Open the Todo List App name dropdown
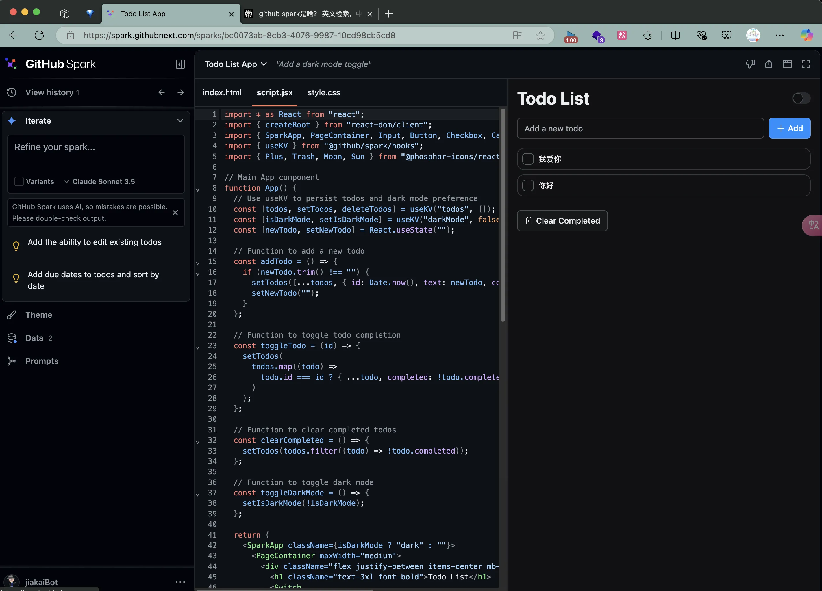The width and height of the screenshot is (822, 591). 236,64
